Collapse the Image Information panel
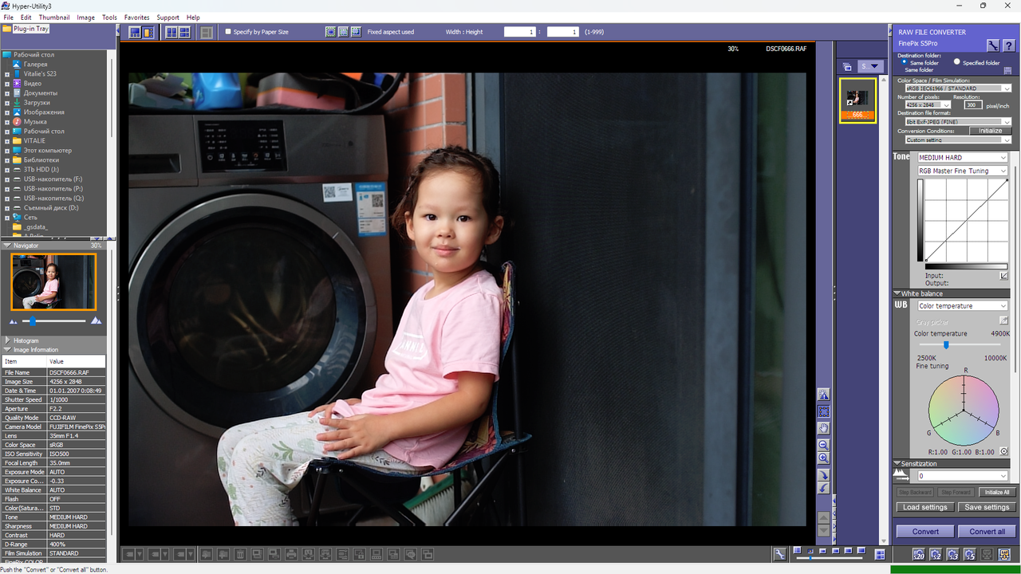Viewport: 1021px width, 574px height. point(7,349)
